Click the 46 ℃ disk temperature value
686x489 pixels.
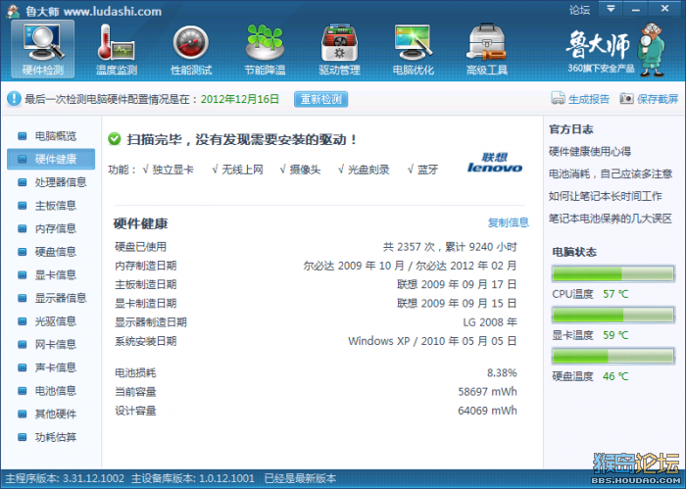point(615,376)
